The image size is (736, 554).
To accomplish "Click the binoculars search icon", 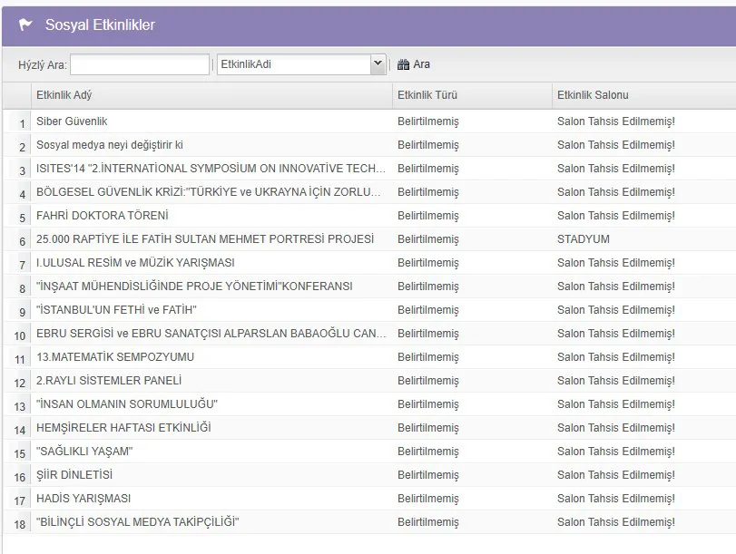I will pyautogui.click(x=403, y=64).
